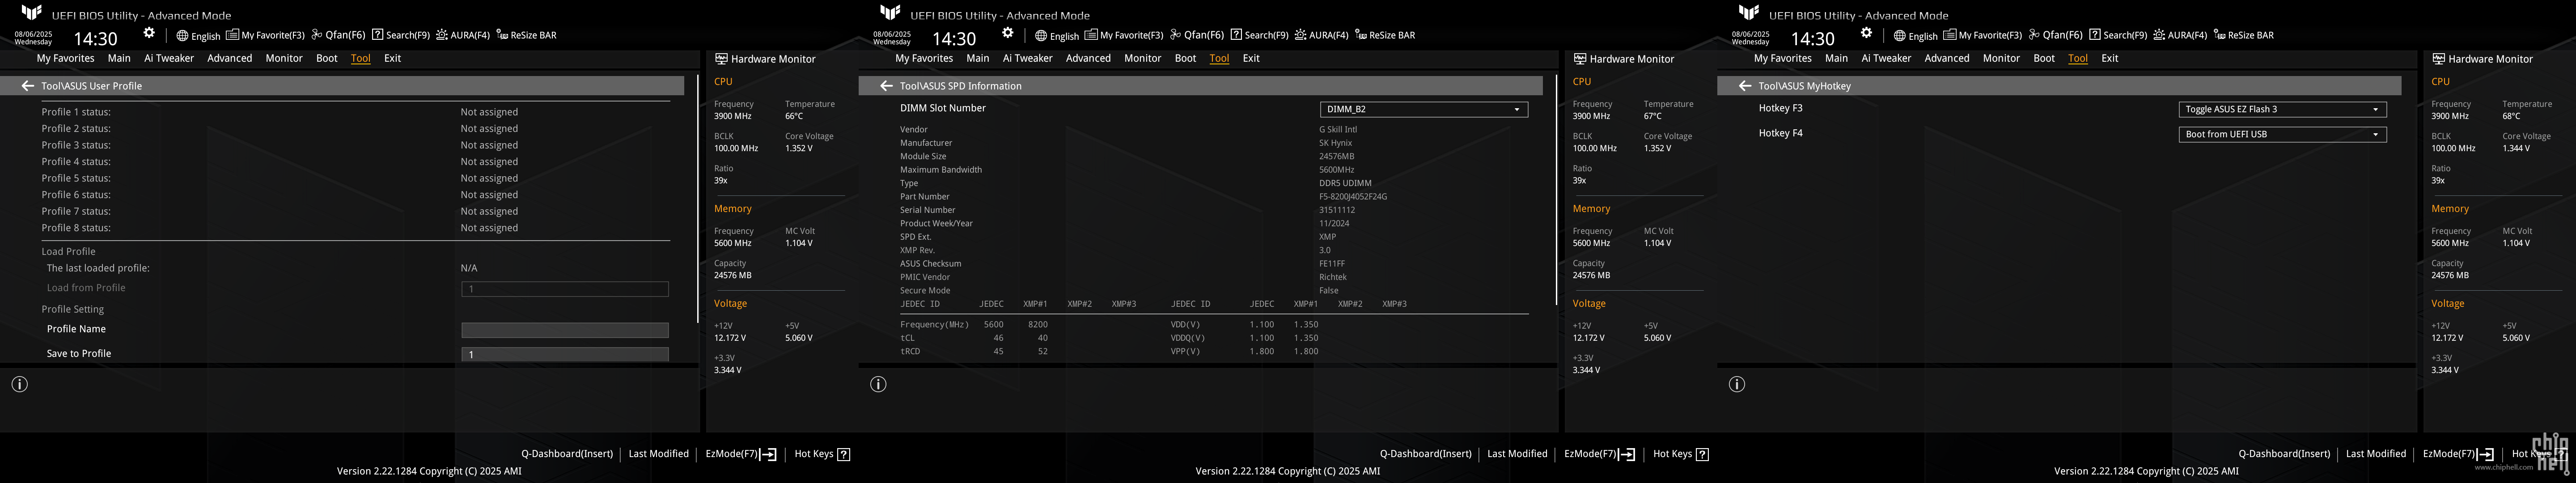Open Qfan(F6) in SPD Information screen
Viewport: 2576px width, 483px height.
coord(1197,35)
